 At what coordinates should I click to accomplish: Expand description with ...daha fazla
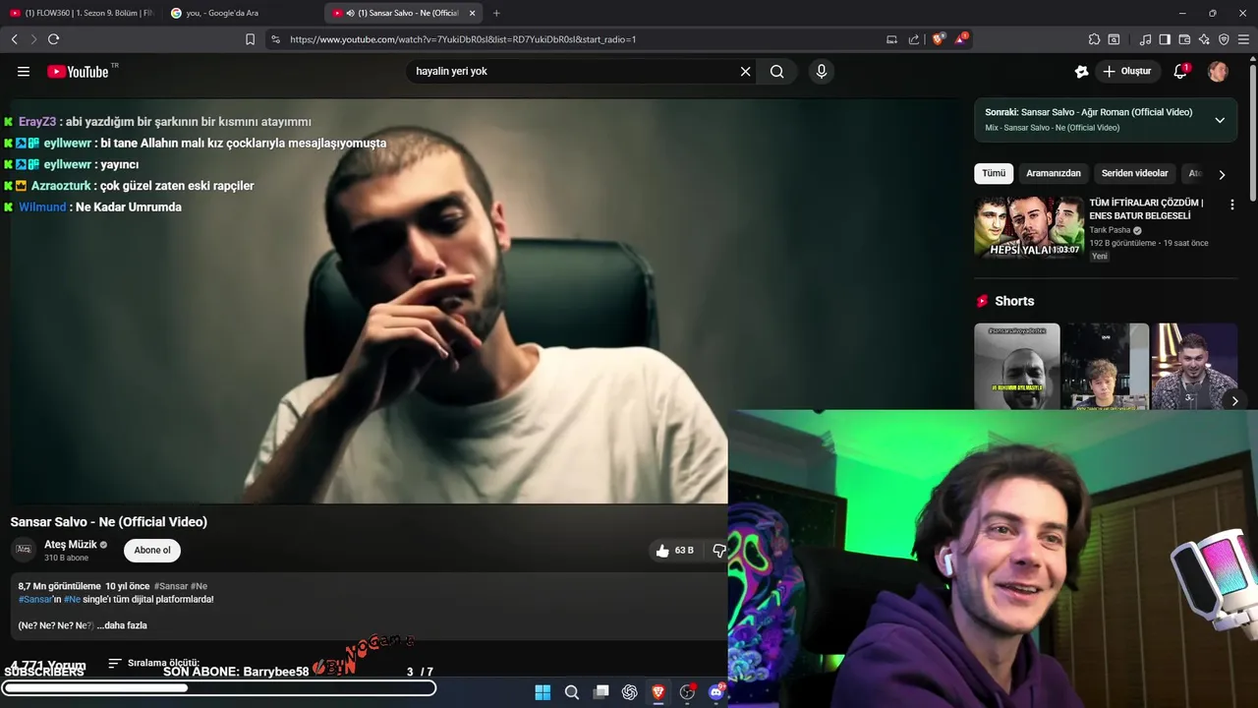click(x=122, y=625)
